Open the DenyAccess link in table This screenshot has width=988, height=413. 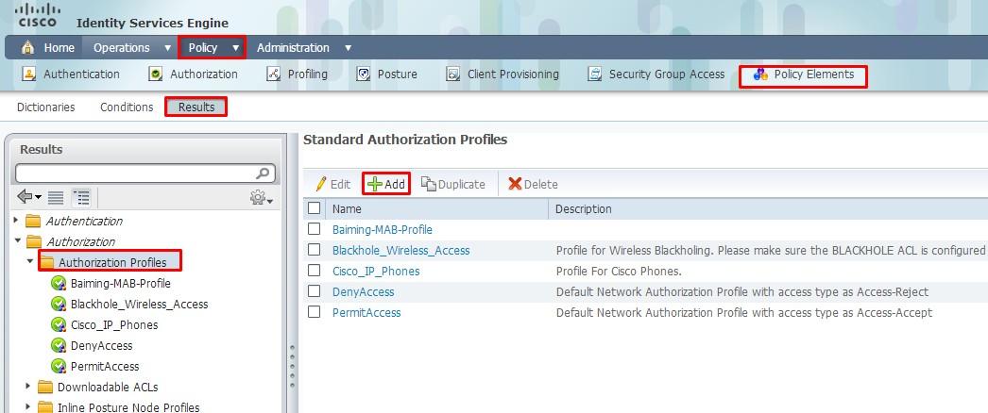click(363, 291)
